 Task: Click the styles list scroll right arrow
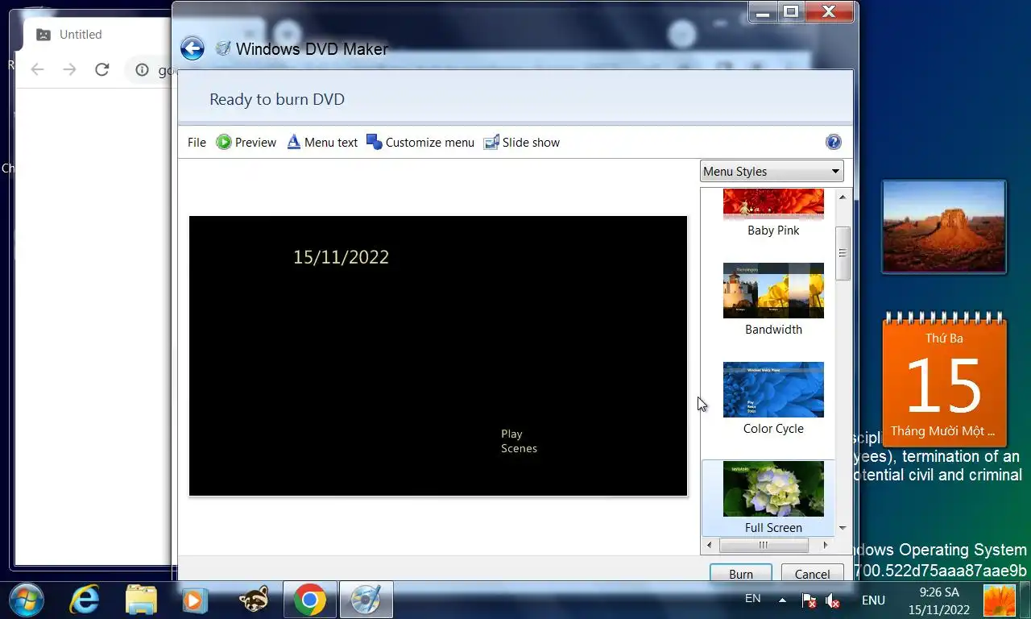tap(826, 546)
